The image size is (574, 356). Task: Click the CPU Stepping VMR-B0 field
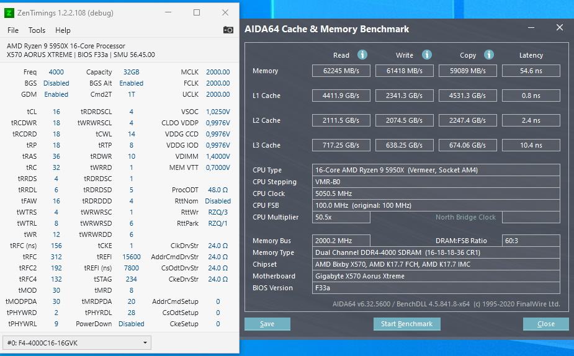click(436, 182)
